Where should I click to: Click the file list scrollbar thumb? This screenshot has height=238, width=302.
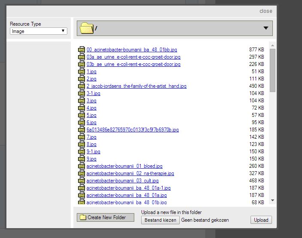[272, 70]
